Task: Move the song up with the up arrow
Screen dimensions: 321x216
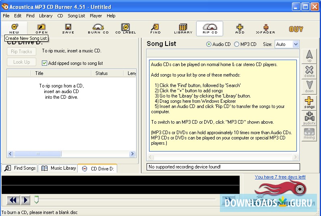Action: 309,56
